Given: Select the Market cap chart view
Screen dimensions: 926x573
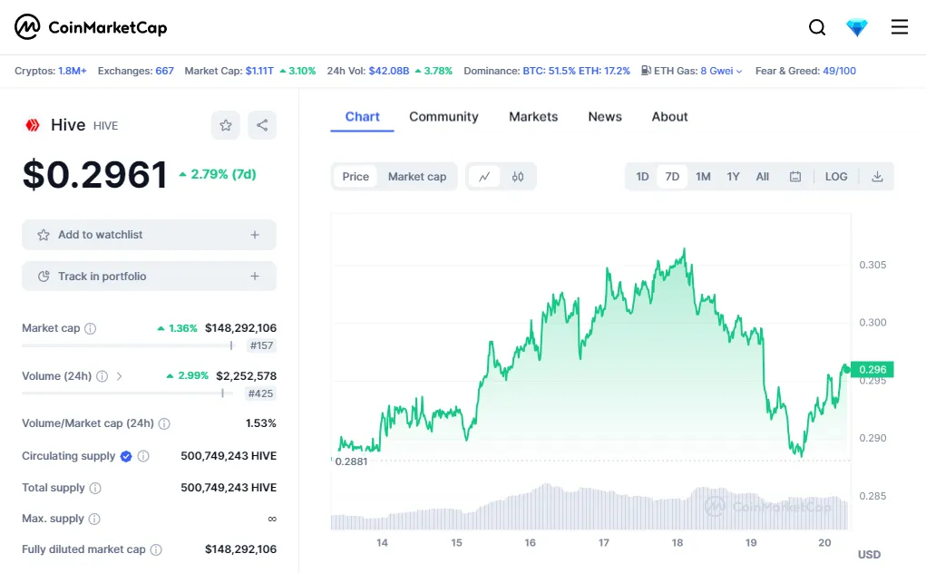Looking at the screenshot, I should 417,177.
